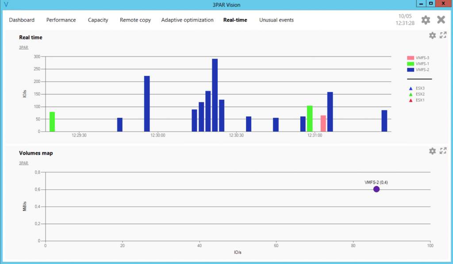Click the Real time panel title
Screen dimensions: 453x264
31,38
